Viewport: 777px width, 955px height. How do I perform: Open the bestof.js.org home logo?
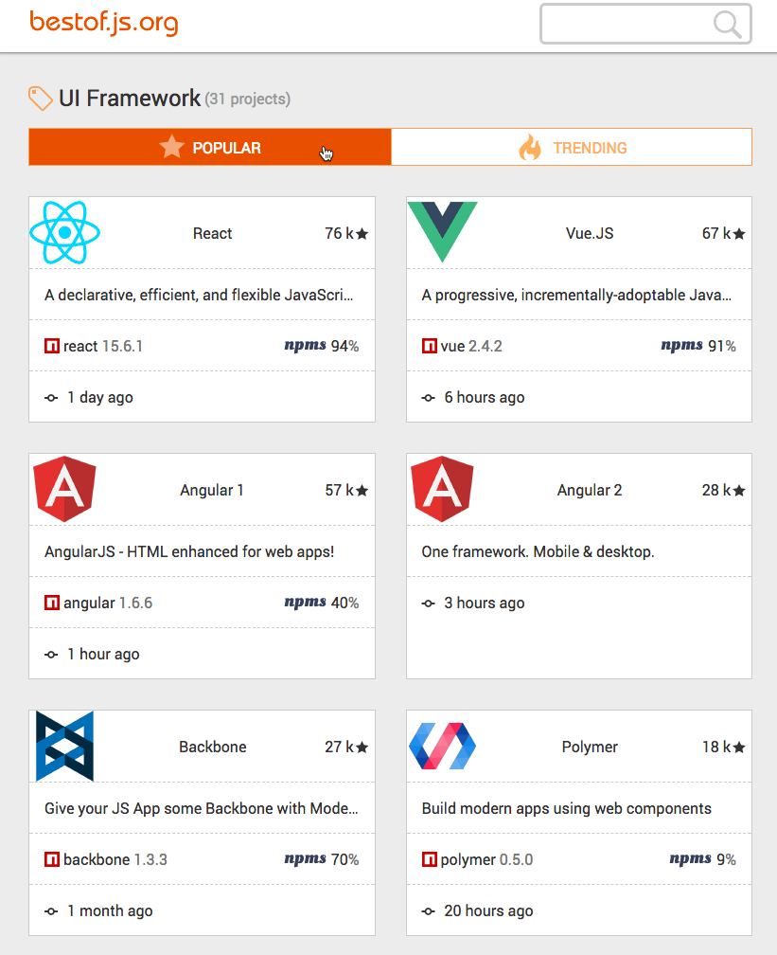click(103, 23)
